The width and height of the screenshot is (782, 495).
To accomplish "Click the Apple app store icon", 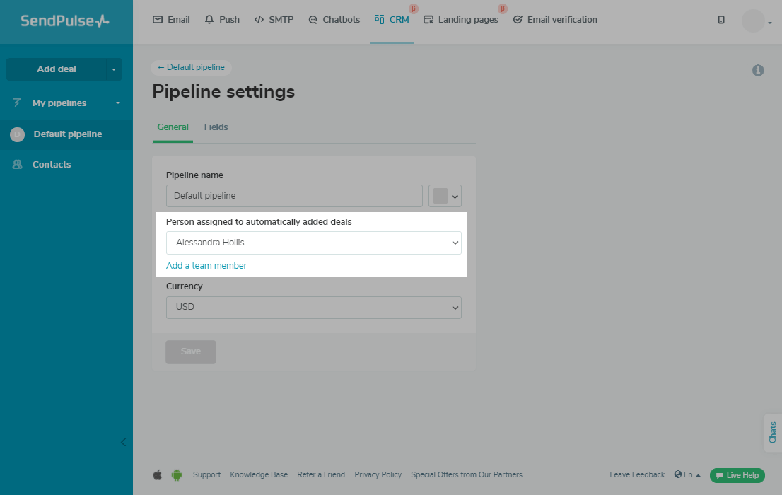I will [x=157, y=475].
